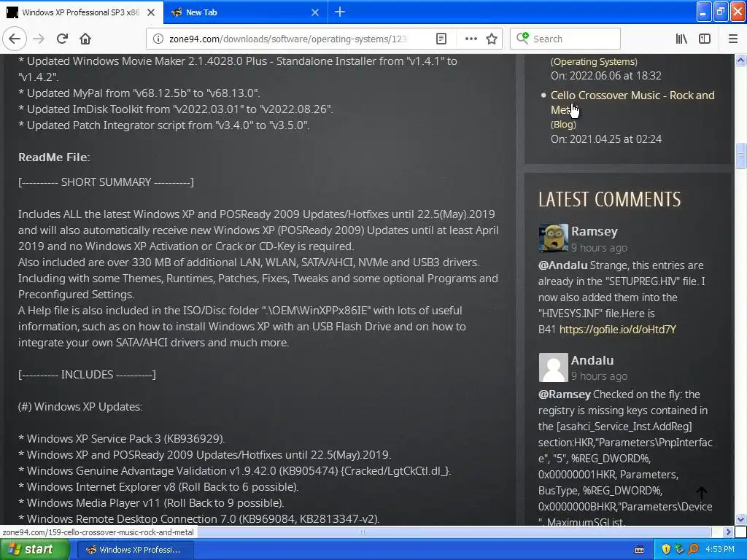The width and height of the screenshot is (747, 560).
Task: Open a new tab with plus button
Action: tap(340, 12)
